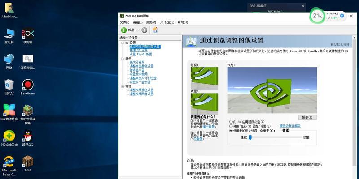The height and width of the screenshot is (179, 359).
Task: Click the 360 accelerator 21% circle
Action: [317, 16]
